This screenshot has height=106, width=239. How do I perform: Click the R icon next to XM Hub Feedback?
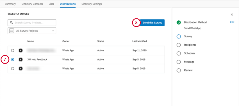pyautogui.click(x=21, y=59)
